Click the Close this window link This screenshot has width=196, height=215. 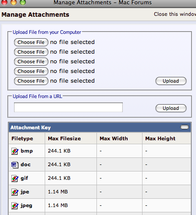tap(175, 14)
